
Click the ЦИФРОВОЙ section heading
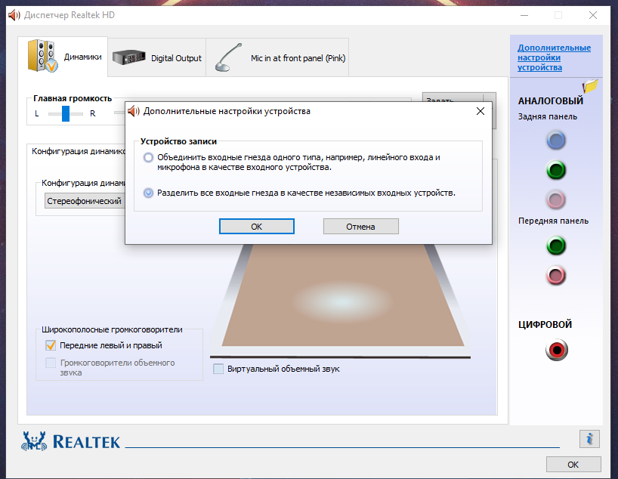[545, 324]
